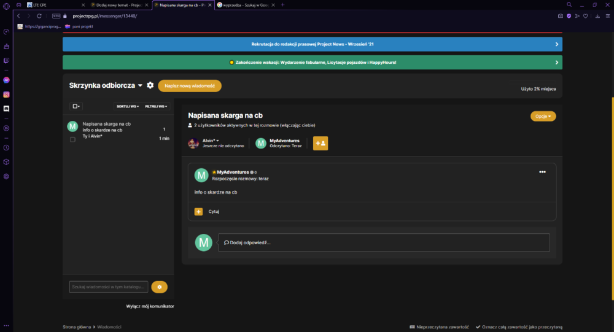Click the page vertical scrollbar
The image size is (614, 332).
click(612, 198)
